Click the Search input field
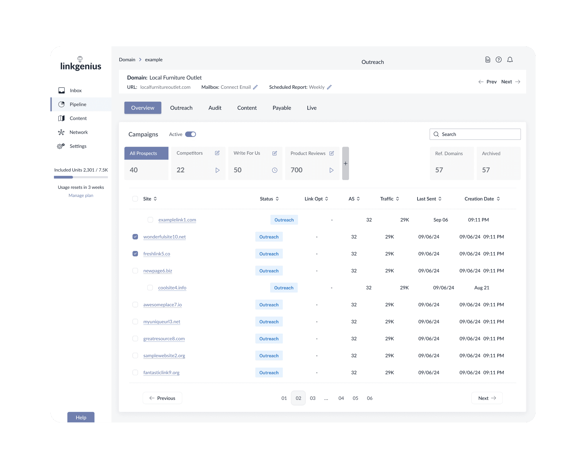Viewport: 586px width, 469px height. point(475,134)
